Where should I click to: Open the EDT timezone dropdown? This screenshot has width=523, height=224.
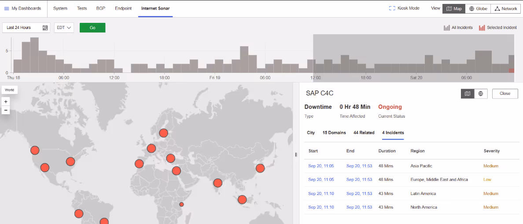pyautogui.click(x=64, y=28)
